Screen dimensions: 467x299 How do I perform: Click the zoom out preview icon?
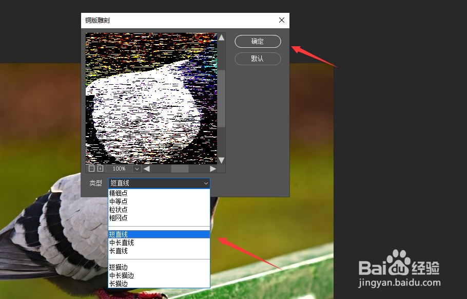pyautogui.click(x=92, y=169)
